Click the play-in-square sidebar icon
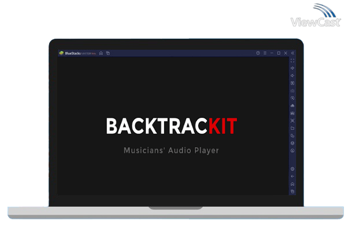348x239 pixels. click(x=293, y=83)
